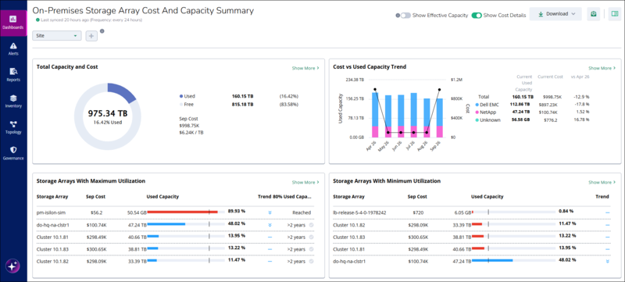The image size is (625, 282).
Task: Click the -12.9 % total change value
Action: pyautogui.click(x=580, y=97)
